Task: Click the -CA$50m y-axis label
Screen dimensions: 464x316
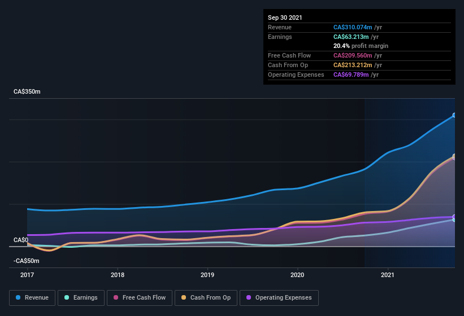Action: tap(27, 261)
